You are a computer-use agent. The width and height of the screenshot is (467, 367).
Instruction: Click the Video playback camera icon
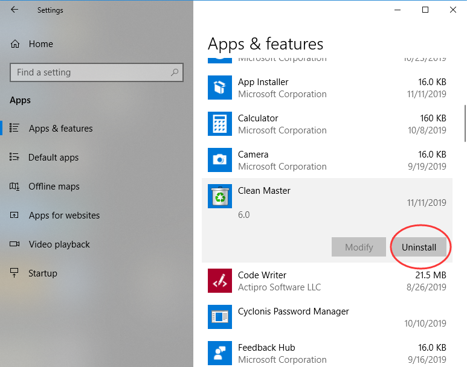click(x=14, y=244)
